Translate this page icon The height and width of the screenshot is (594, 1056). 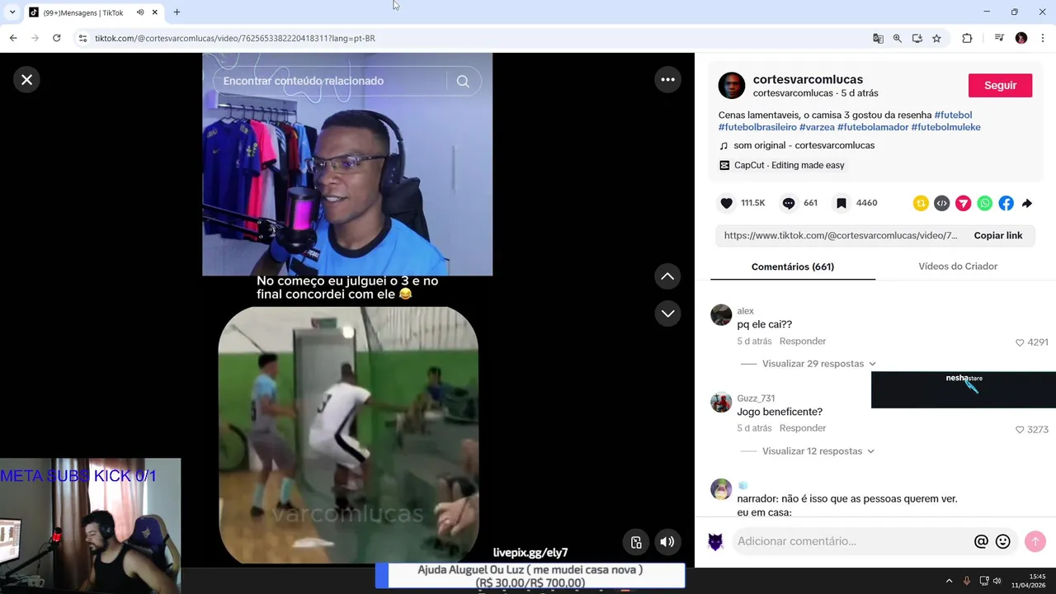click(x=878, y=38)
